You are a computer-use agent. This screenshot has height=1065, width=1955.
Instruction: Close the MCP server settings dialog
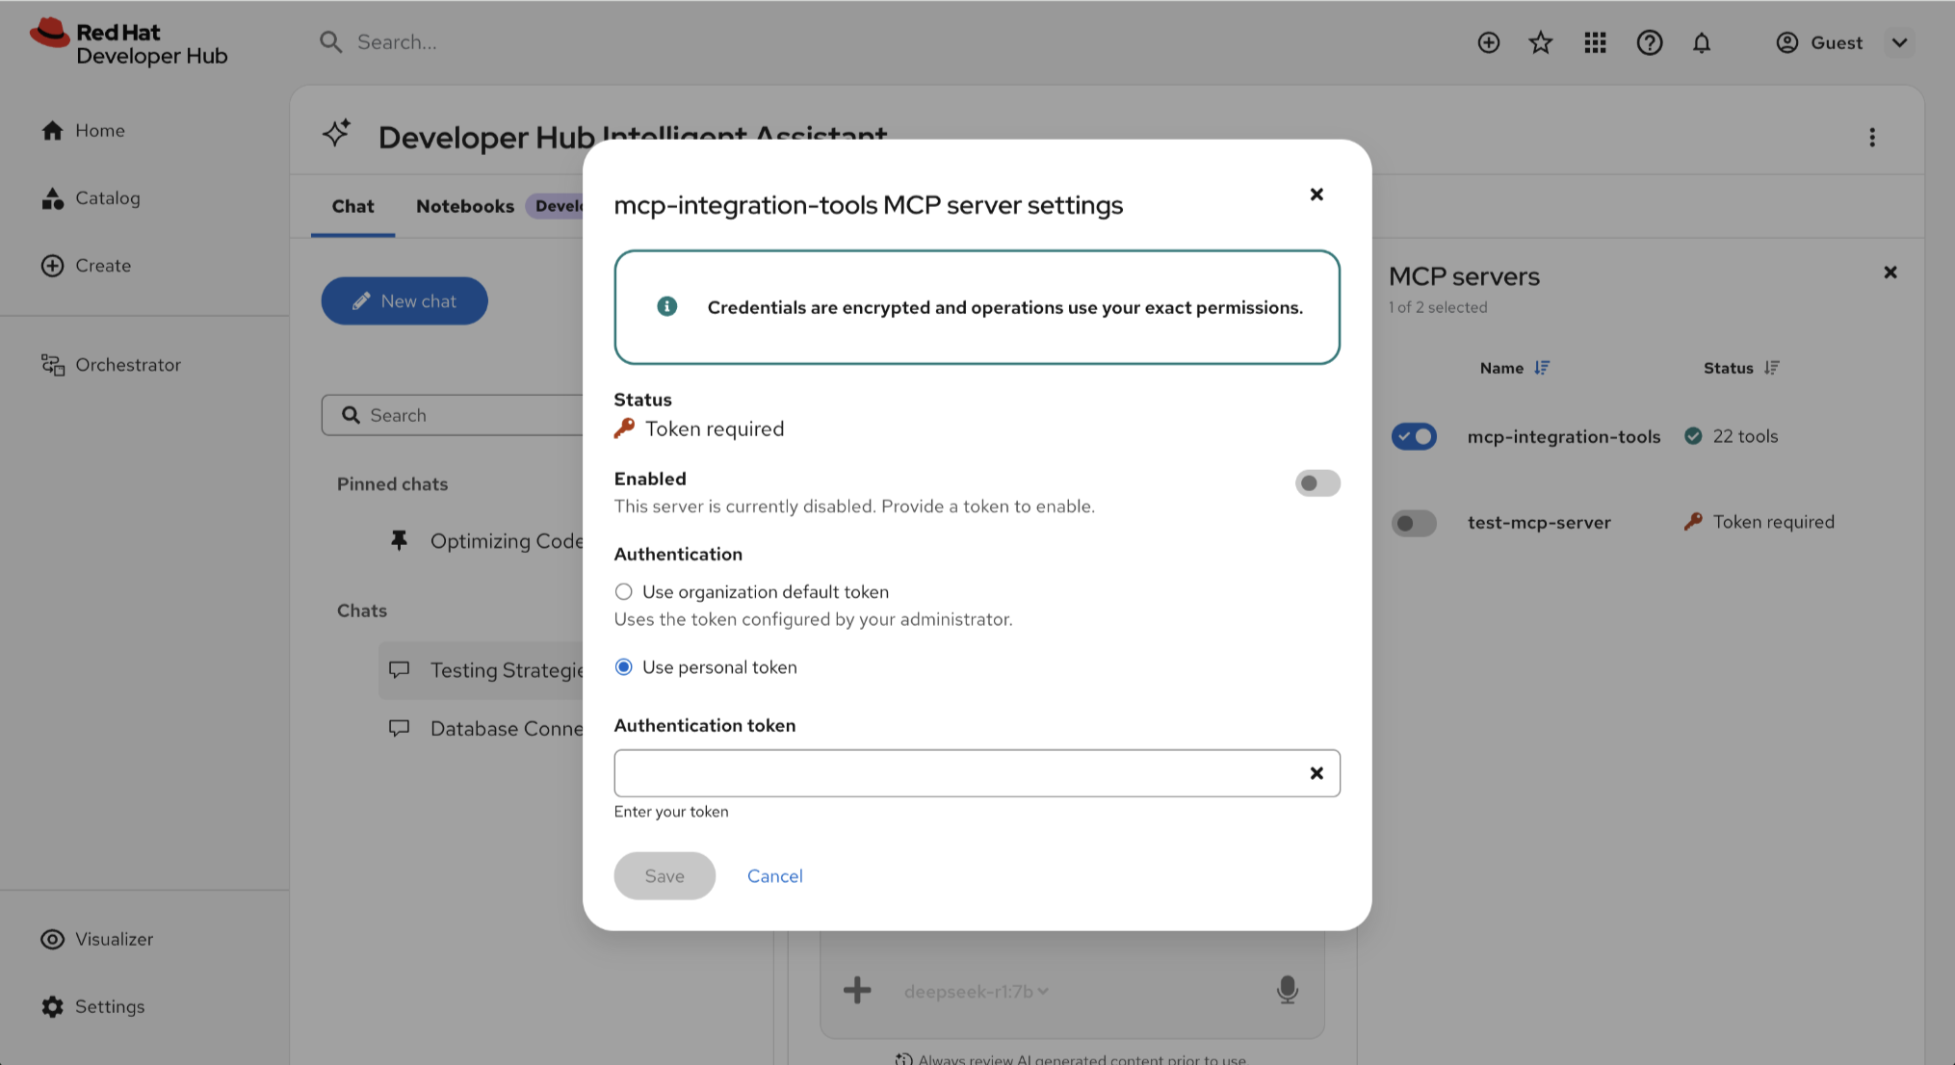[x=1316, y=195]
